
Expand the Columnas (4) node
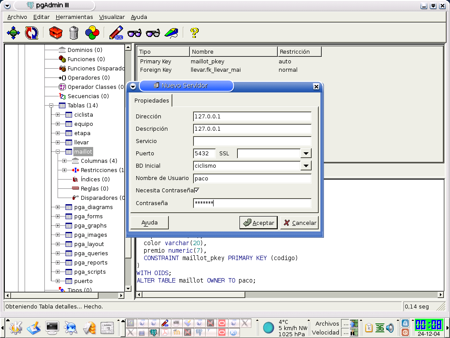pyautogui.click(x=64, y=161)
